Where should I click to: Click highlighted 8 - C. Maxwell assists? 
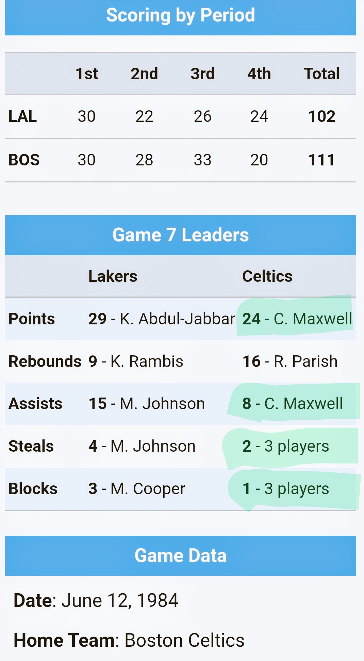pos(293,404)
